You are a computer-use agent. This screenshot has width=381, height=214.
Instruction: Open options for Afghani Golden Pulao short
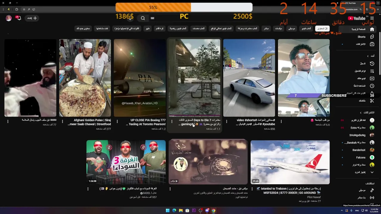63,121
